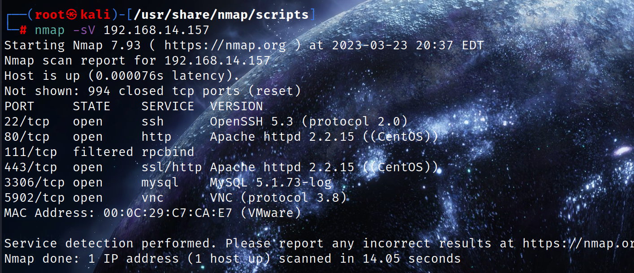The width and height of the screenshot is (634, 273).
Task: Click the root username in the prompt
Action: pyautogui.click(x=50, y=15)
